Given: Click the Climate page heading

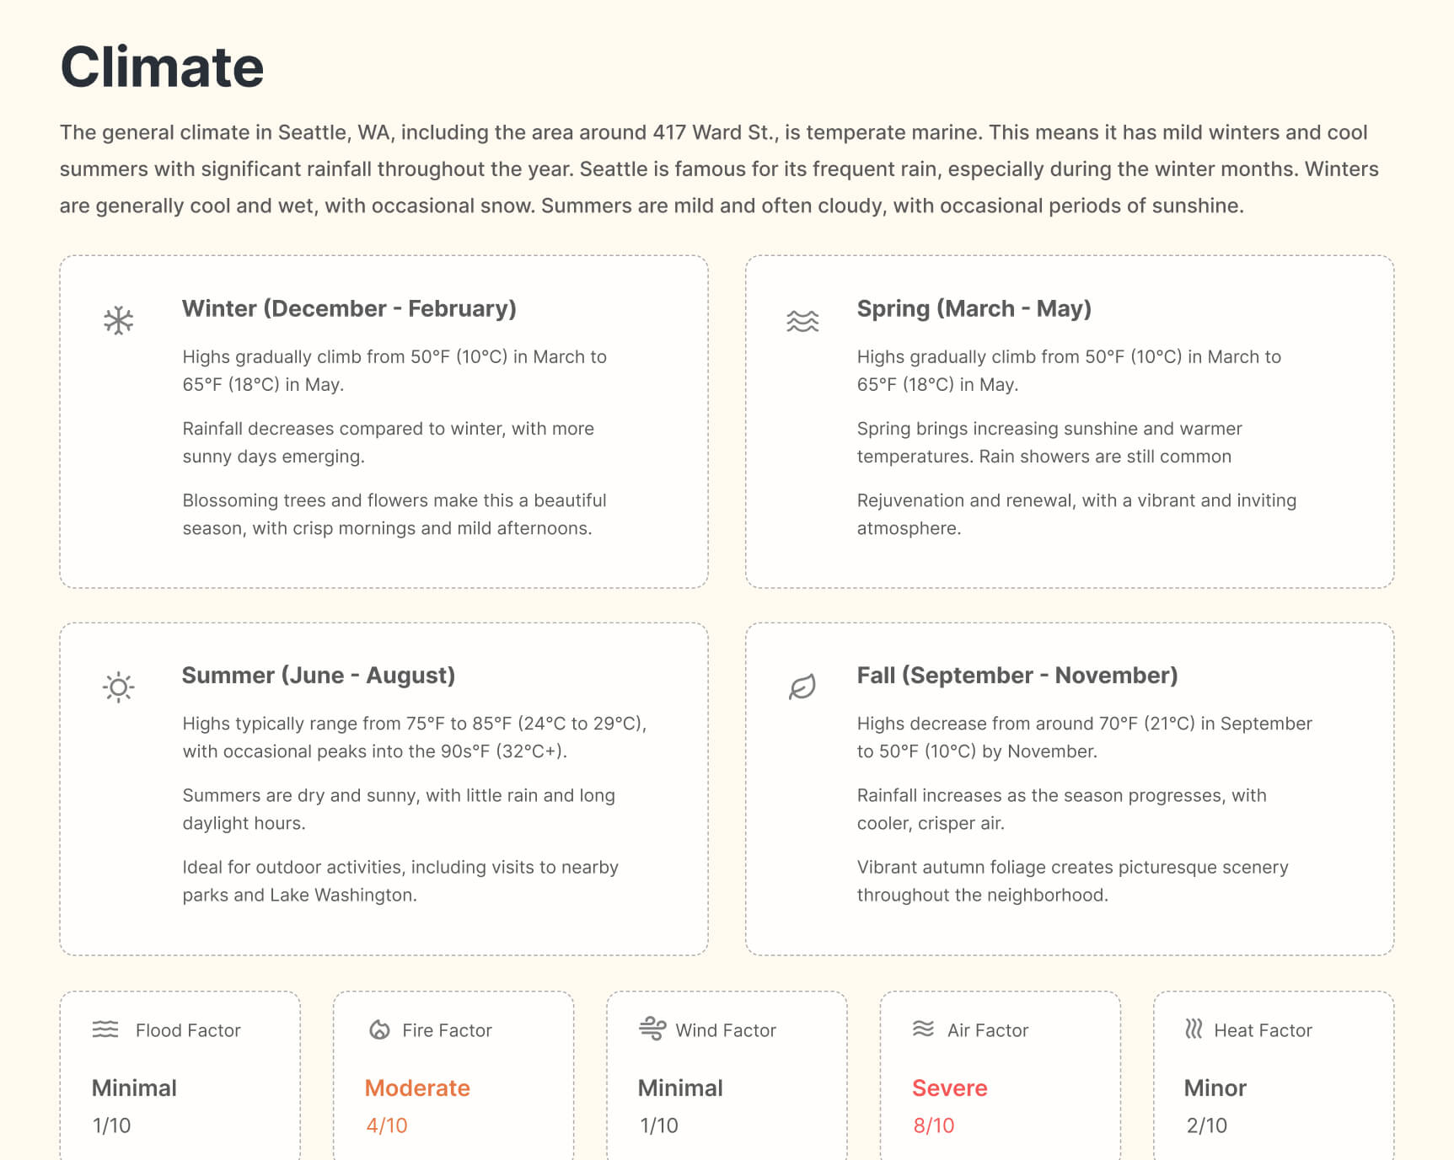Looking at the screenshot, I should coord(161,67).
